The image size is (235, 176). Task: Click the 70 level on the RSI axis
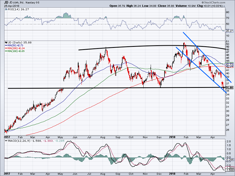point(227,18)
